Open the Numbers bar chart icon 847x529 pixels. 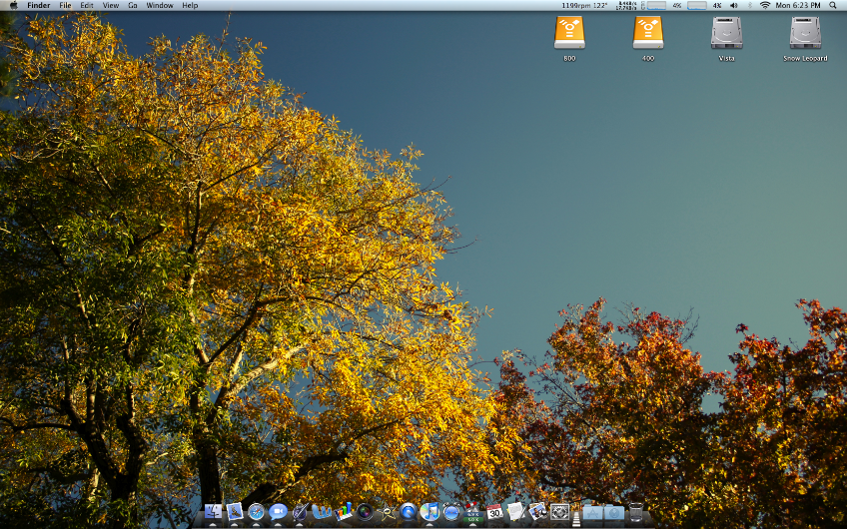[x=343, y=512]
